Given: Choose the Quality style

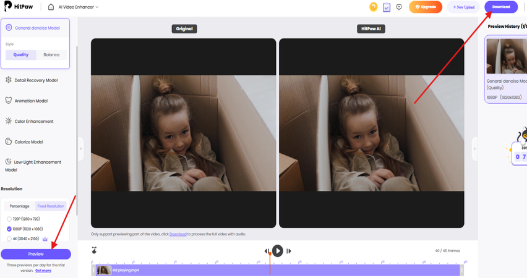Looking at the screenshot, I should tap(21, 55).
